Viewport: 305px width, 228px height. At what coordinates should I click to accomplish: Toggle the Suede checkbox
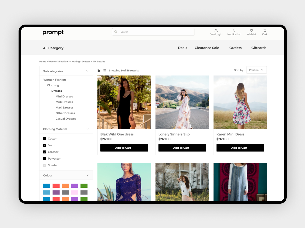tap(44, 165)
